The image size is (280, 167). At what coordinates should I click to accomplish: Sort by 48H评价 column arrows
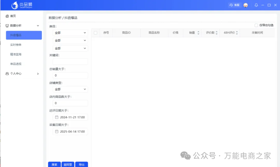coord(237,33)
